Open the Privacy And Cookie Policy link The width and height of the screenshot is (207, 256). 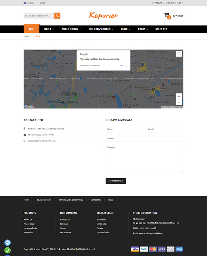coord(71,200)
